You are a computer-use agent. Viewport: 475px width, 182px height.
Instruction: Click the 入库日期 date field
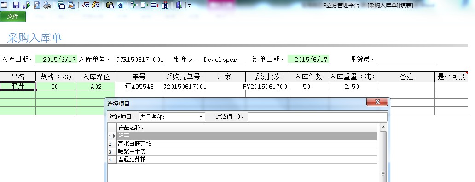pyautogui.click(x=56, y=60)
